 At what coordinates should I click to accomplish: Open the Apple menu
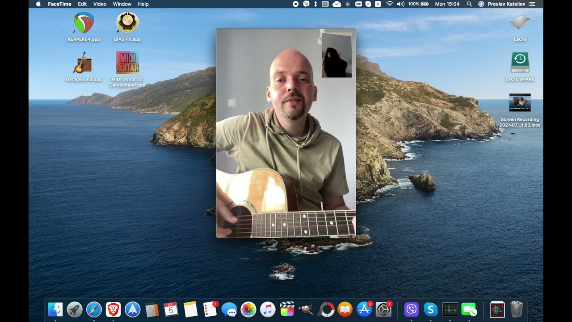pos(38,4)
